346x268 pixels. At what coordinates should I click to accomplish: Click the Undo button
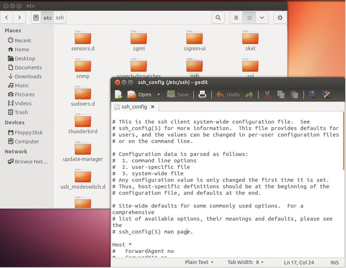228,94
